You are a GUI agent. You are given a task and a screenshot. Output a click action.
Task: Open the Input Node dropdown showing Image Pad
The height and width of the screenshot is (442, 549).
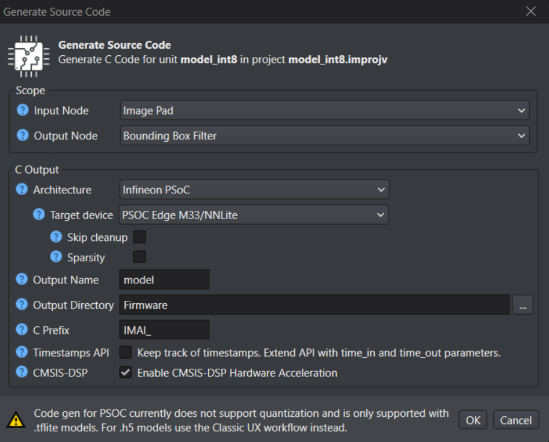click(x=324, y=110)
